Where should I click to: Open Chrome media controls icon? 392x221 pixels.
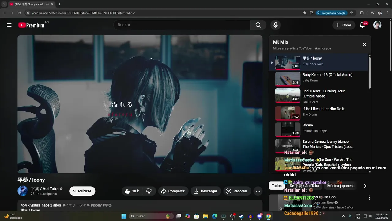[x=373, y=13]
